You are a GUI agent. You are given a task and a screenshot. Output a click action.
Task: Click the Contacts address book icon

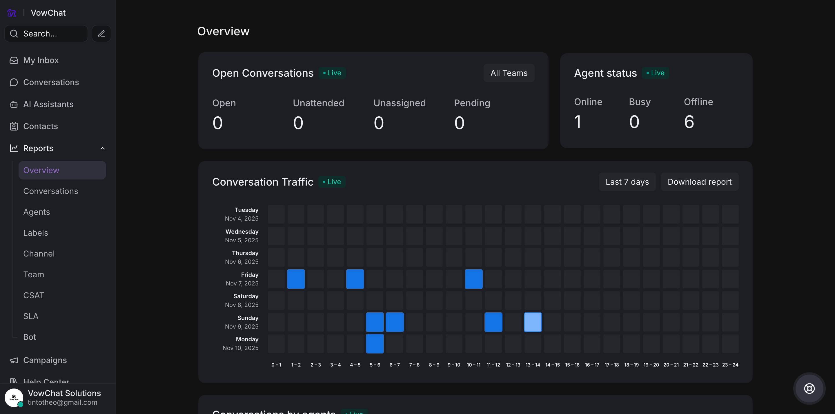point(14,126)
